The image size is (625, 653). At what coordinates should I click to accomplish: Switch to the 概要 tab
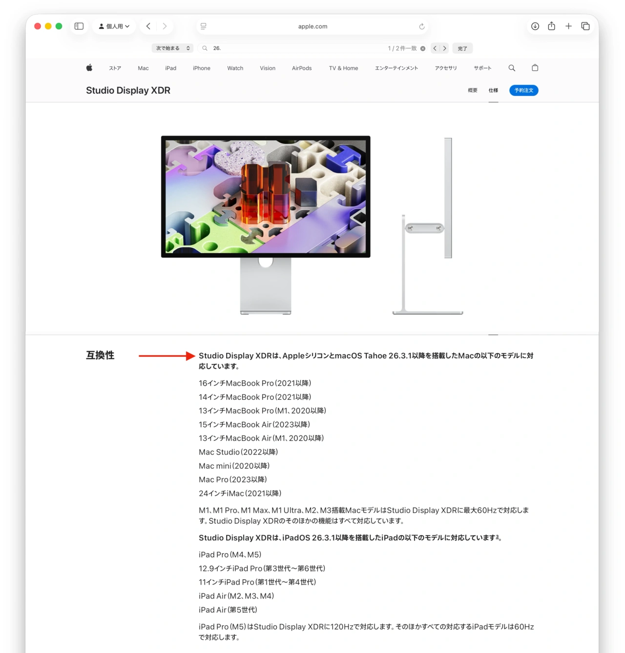point(472,90)
